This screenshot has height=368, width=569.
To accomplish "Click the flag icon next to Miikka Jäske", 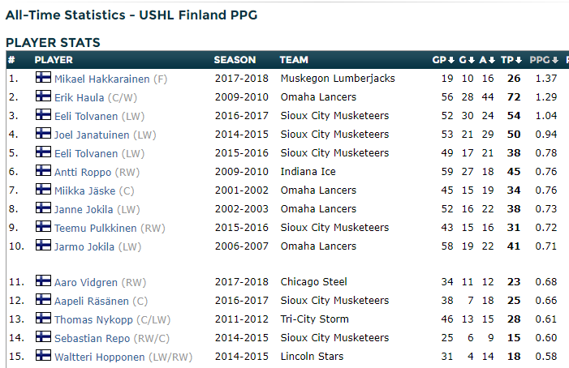I will [x=43, y=190].
